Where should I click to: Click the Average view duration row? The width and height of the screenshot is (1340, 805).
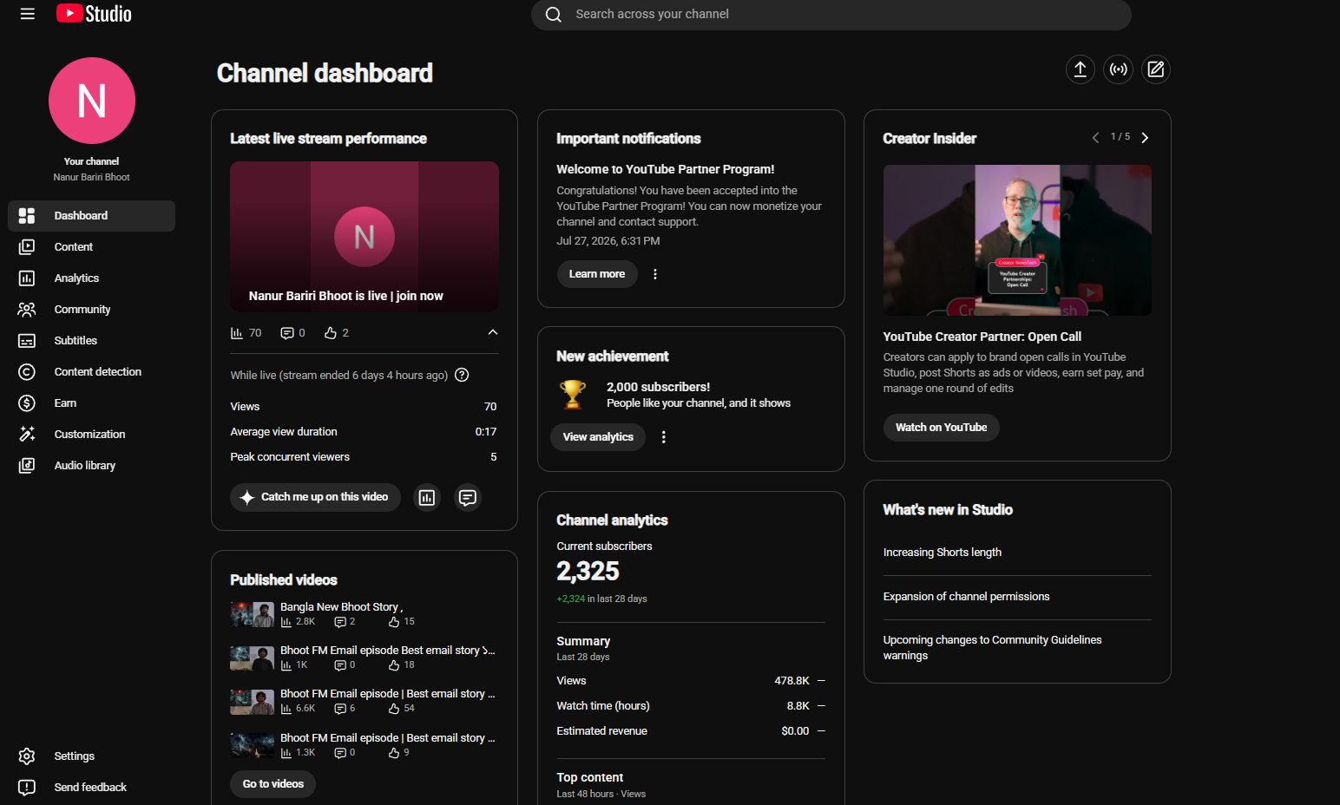[364, 432]
